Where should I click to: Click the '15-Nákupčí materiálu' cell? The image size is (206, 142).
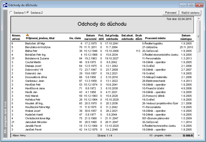(x=154, y=77)
